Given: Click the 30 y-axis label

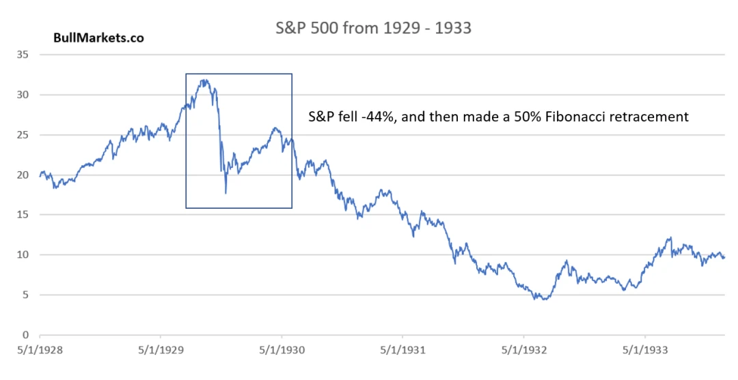Looking at the screenshot, I should [x=22, y=94].
